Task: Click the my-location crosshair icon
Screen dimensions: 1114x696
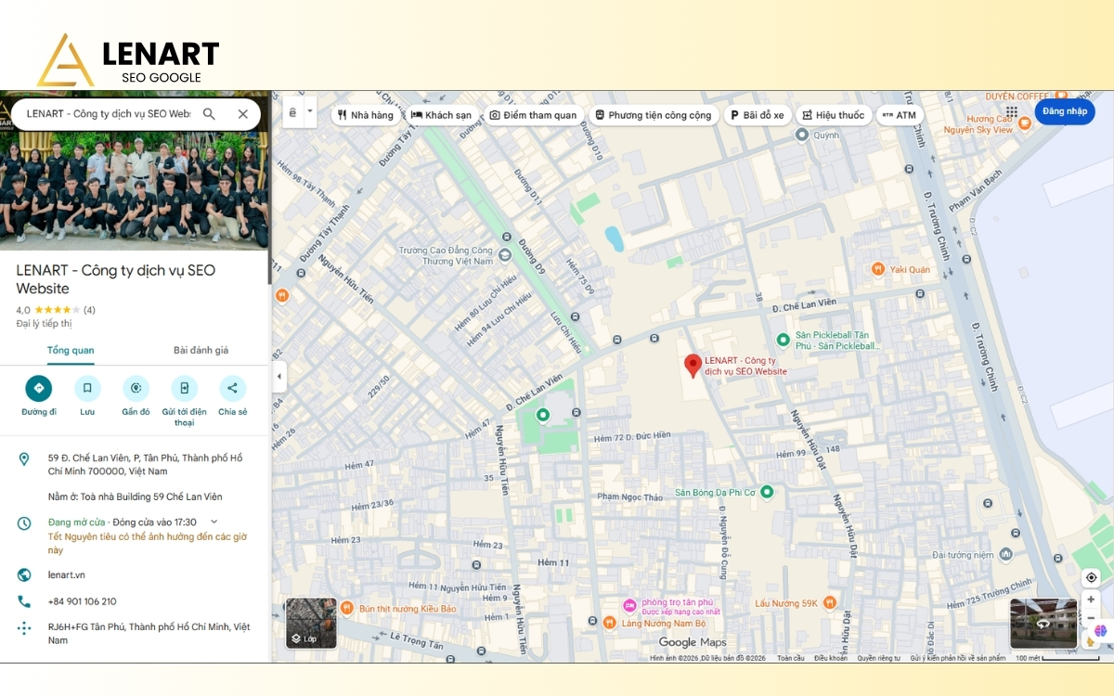Action: [x=1091, y=576]
